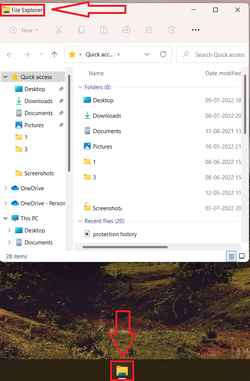Click the pin icon beside sidebar Downloads
Viewport: 250px width, 381px height.
pyautogui.click(x=61, y=101)
